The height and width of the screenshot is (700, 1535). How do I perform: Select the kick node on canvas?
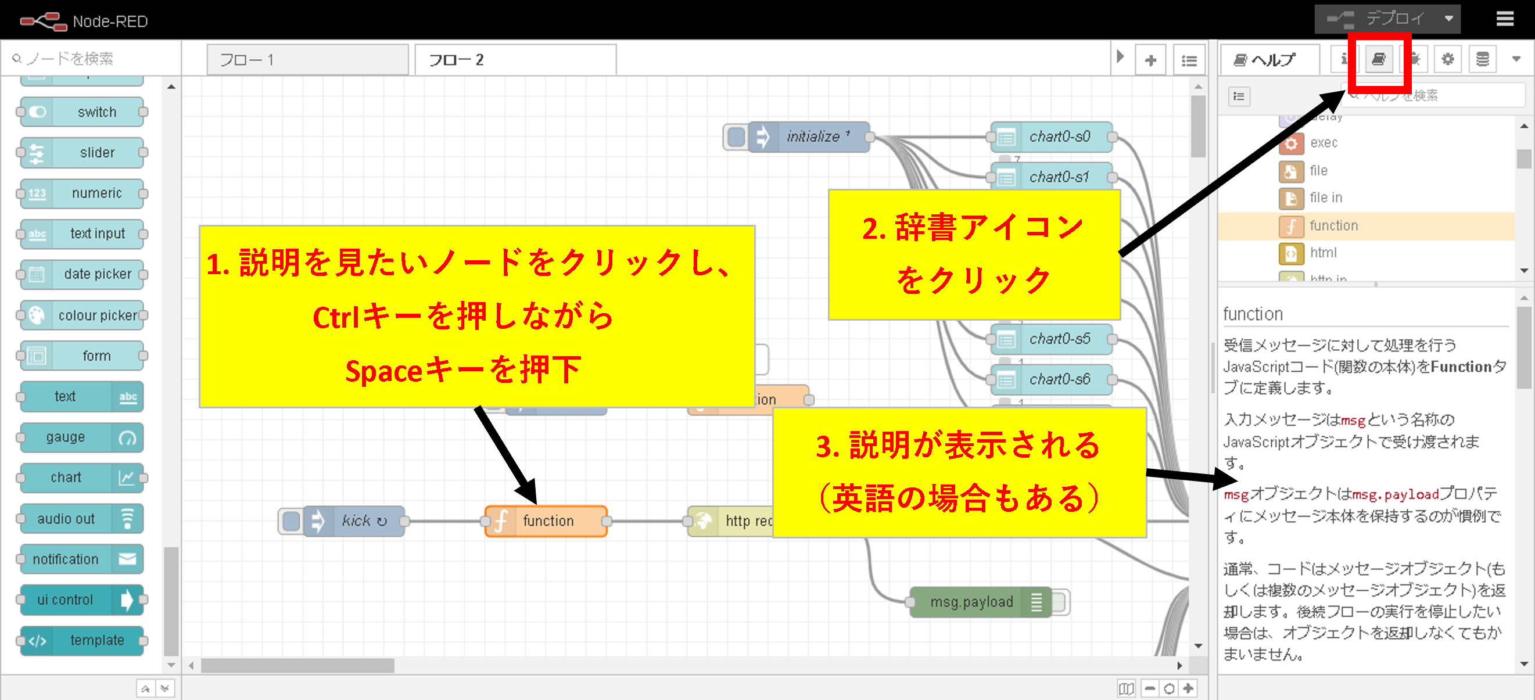pos(354,521)
